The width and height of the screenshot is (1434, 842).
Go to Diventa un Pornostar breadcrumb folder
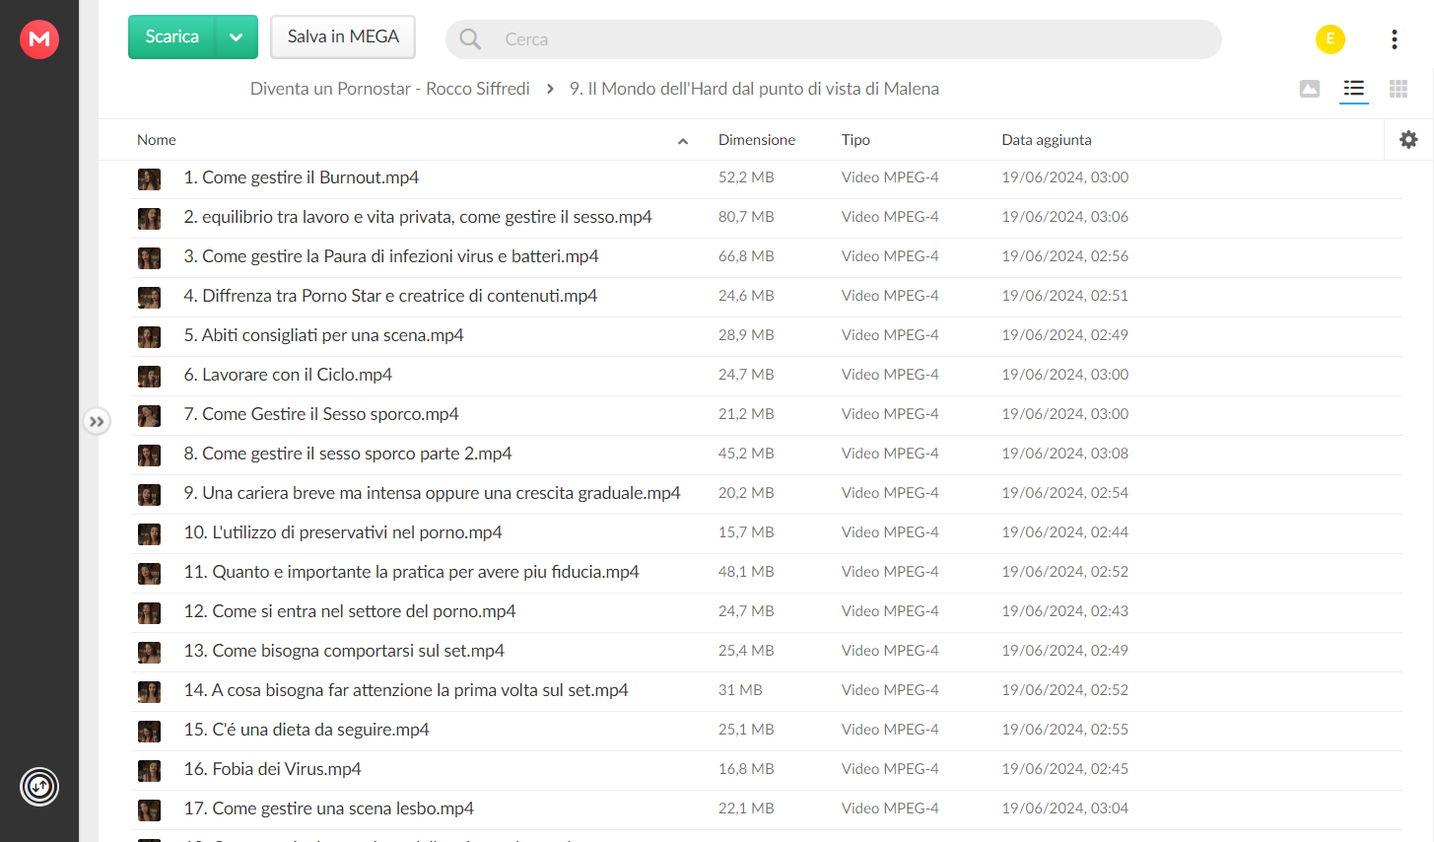390,89
